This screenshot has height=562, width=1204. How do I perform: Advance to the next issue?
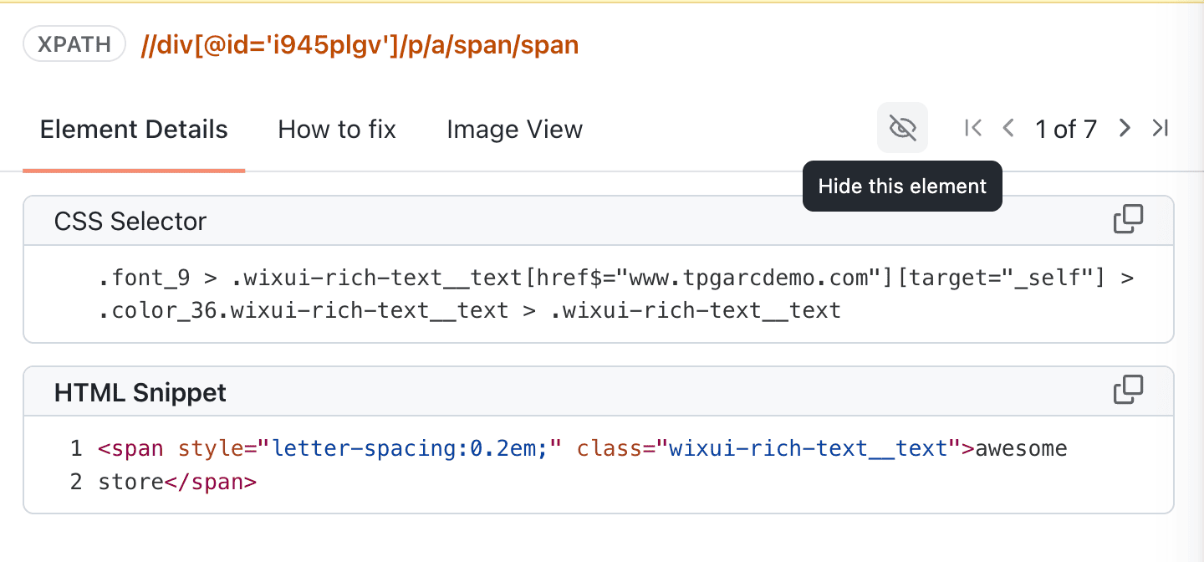tap(1125, 128)
